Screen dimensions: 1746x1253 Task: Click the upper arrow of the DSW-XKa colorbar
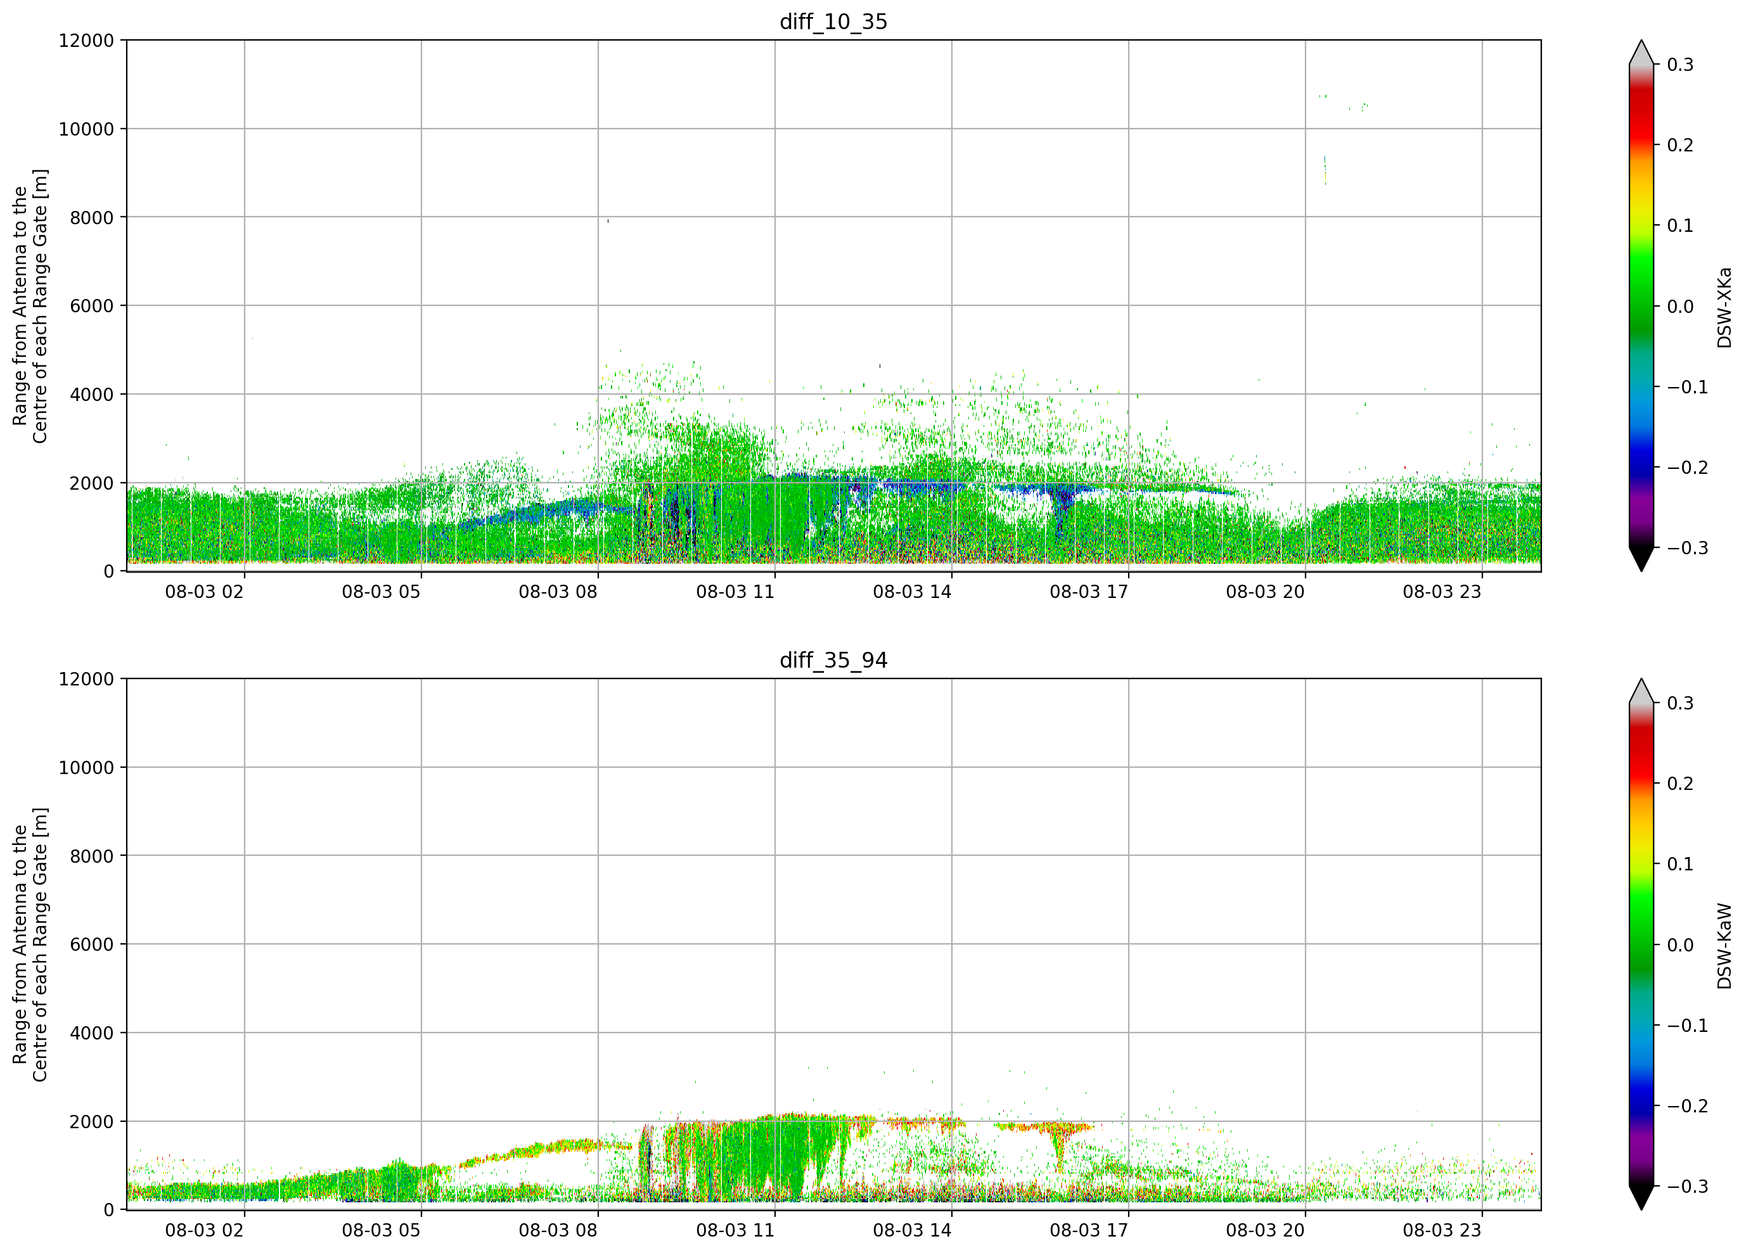tap(1641, 53)
